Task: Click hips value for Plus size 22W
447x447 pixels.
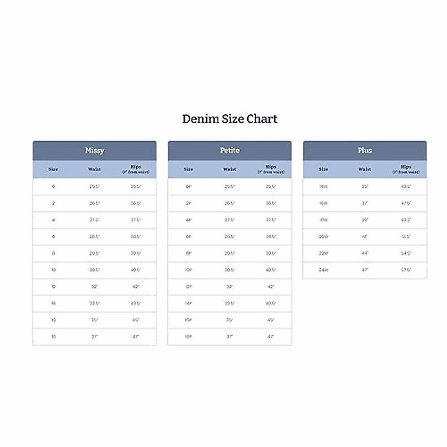Action: 406,253
